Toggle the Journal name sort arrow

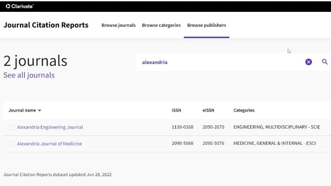(40, 110)
